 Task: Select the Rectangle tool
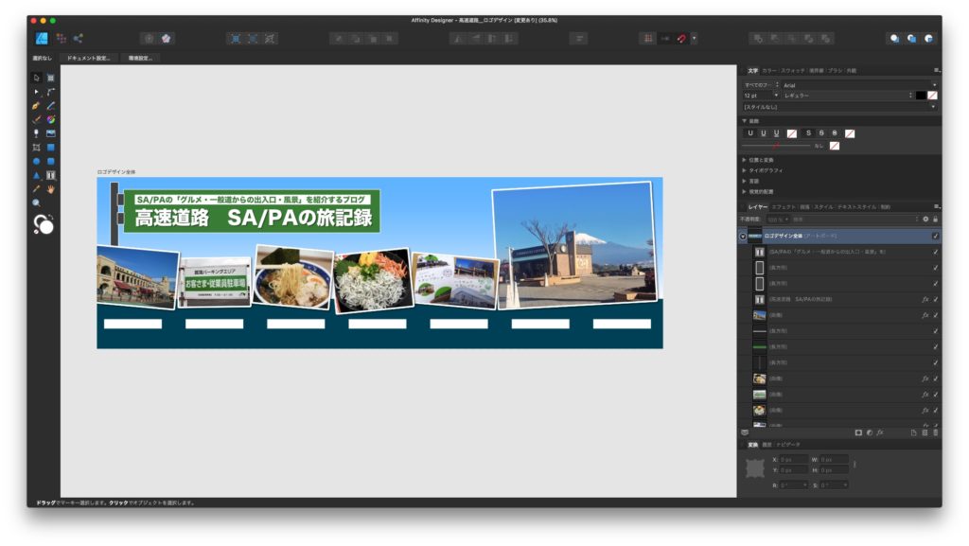(51, 148)
